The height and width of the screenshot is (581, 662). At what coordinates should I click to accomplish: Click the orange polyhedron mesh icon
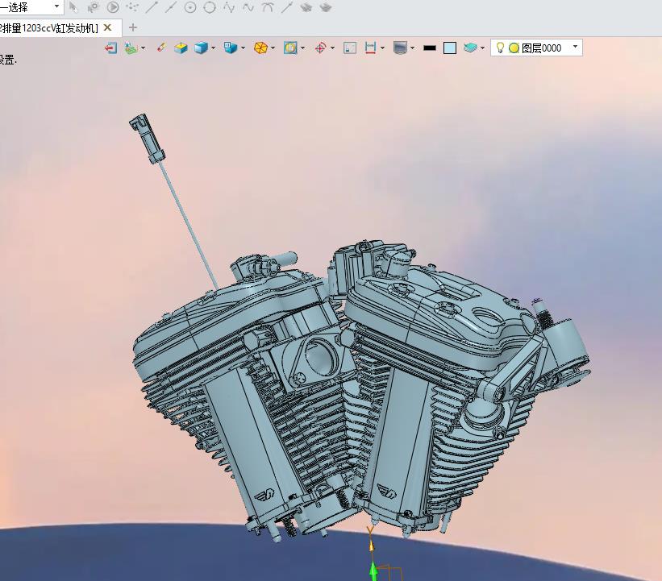point(260,48)
